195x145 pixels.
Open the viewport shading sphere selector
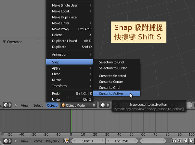tap(104, 105)
